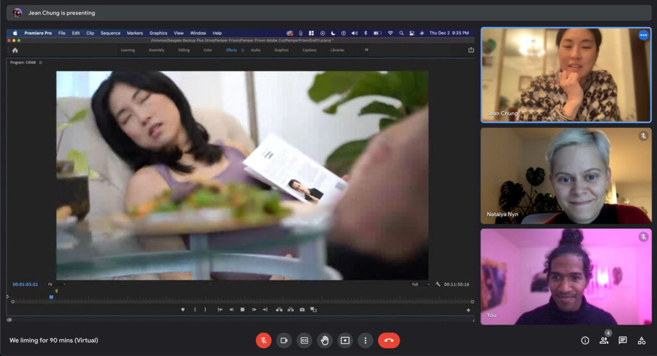This screenshot has height=356, width=657.
Task: Raise your hand in the meeting
Action: coord(325,341)
